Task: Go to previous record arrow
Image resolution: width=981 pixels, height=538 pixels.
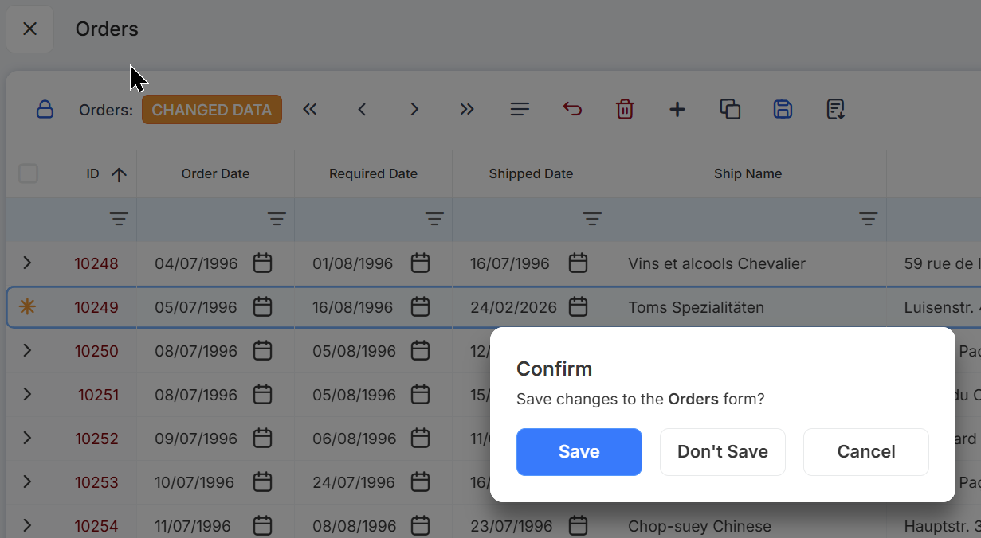Action: tap(362, 110)
